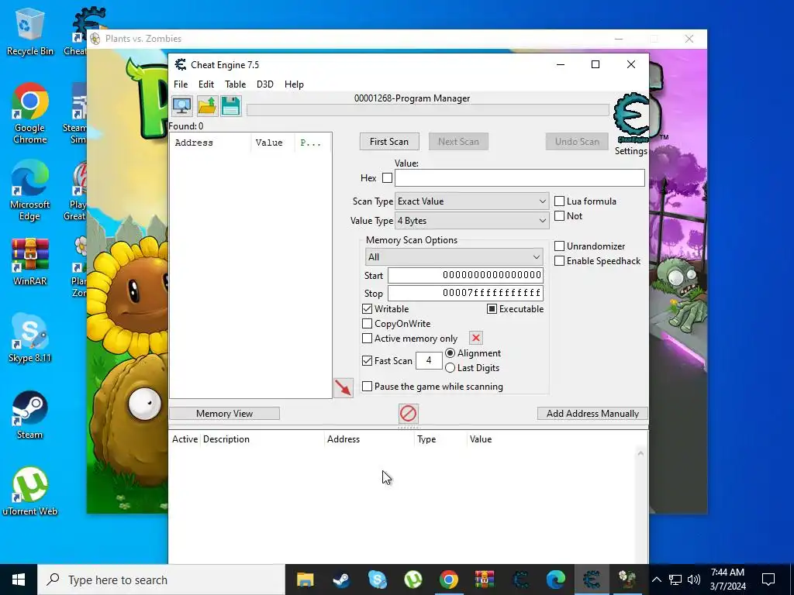
Task: Show hidden system tray icons
Action: click(656, 580)
